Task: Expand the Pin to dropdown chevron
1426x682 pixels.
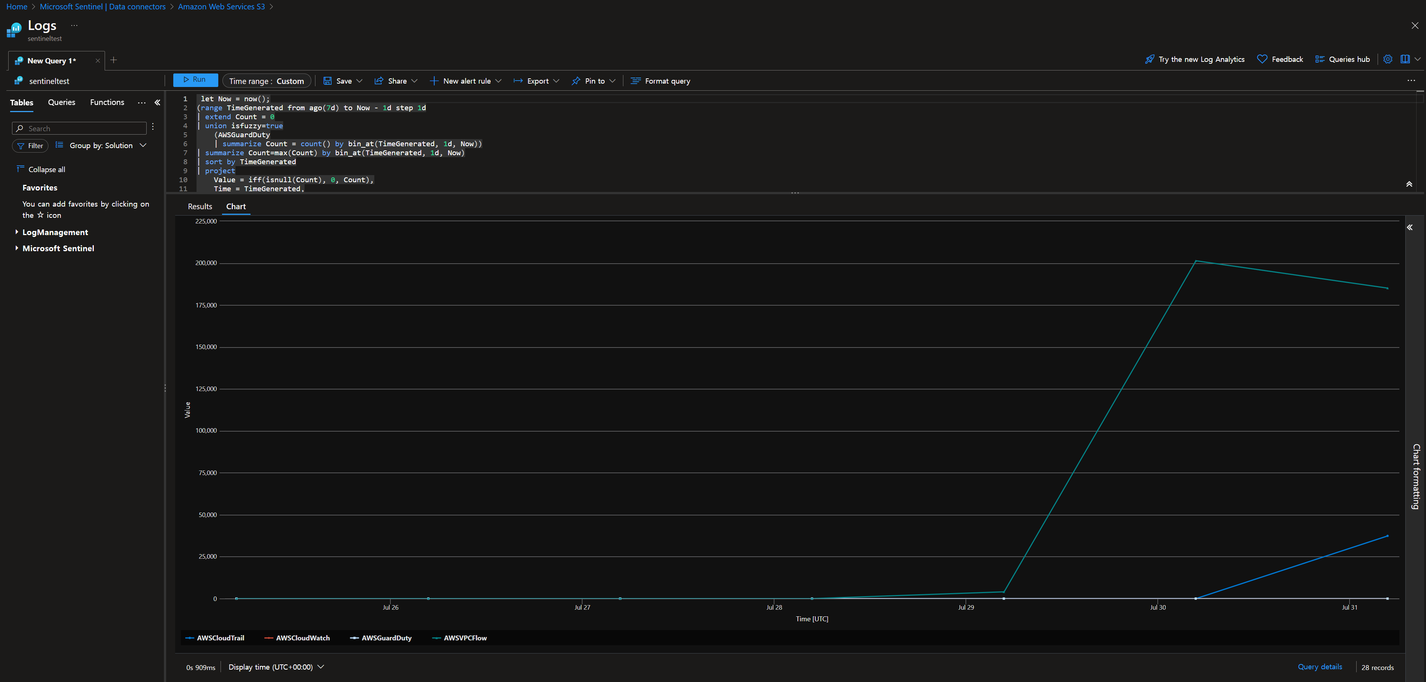Action: pyautogui.click(x=612, y=81)
